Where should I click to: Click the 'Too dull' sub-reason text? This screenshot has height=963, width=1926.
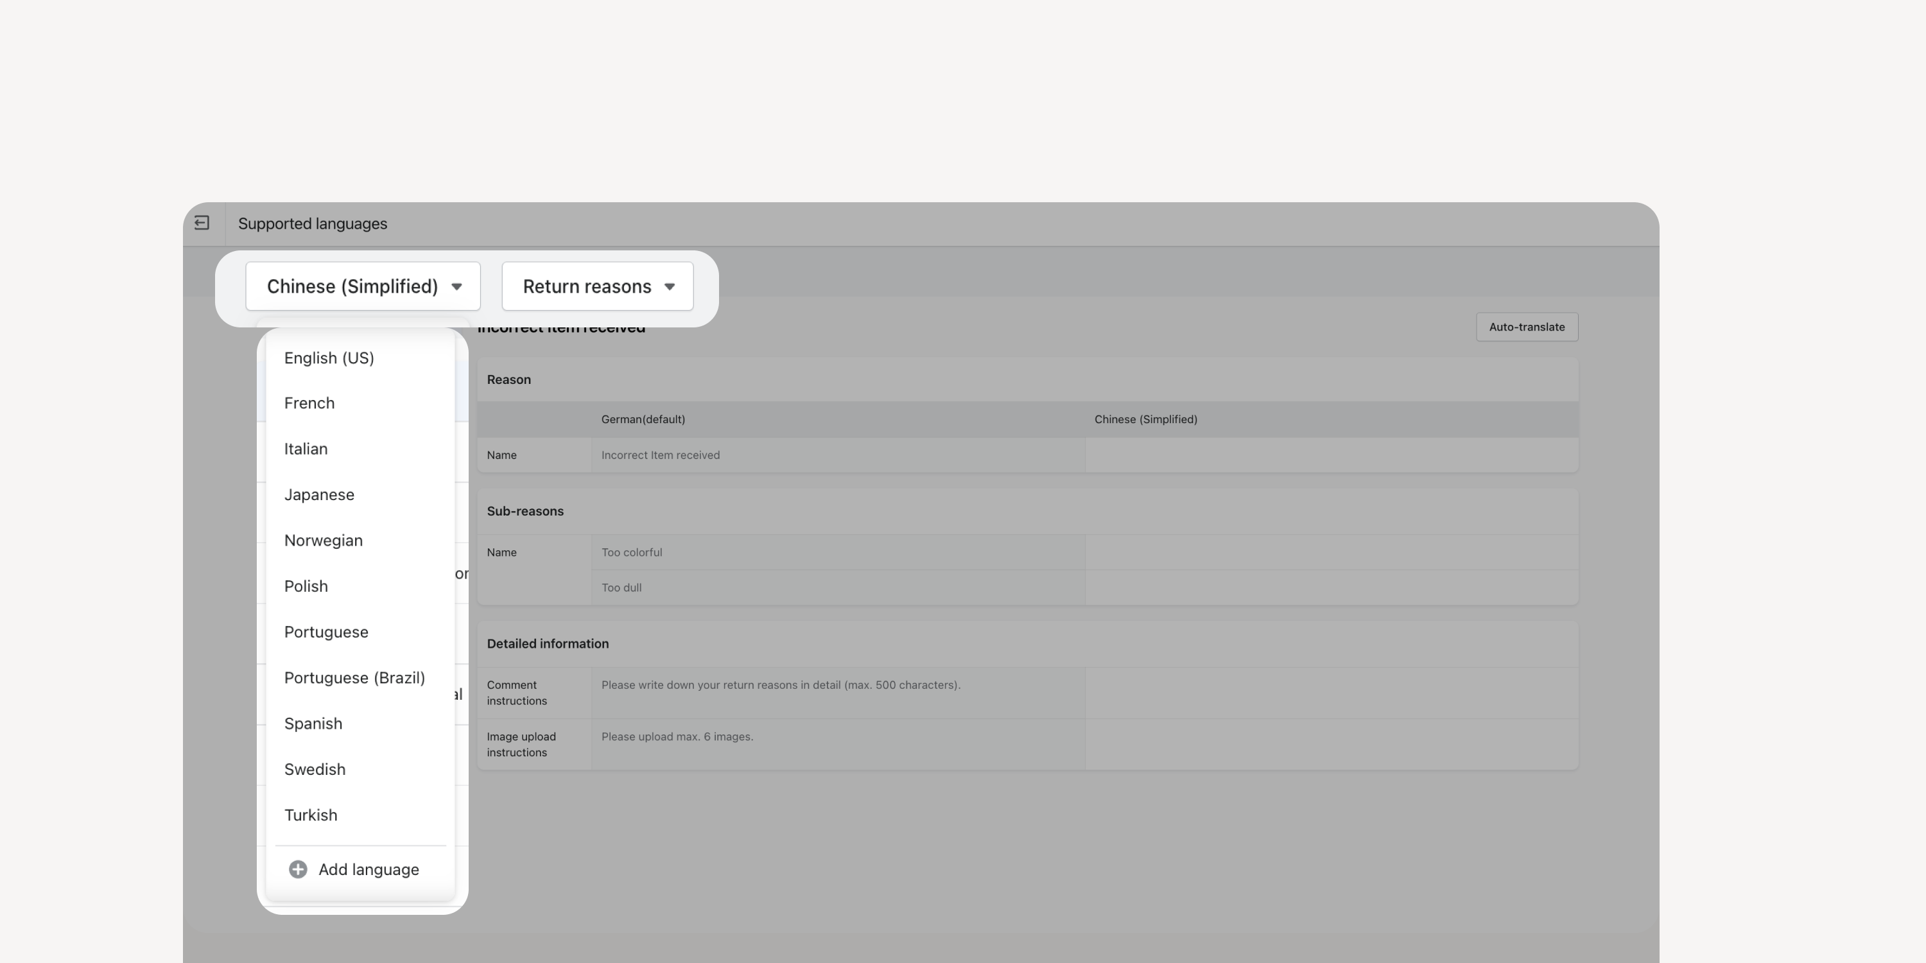(x=621, y=587)
